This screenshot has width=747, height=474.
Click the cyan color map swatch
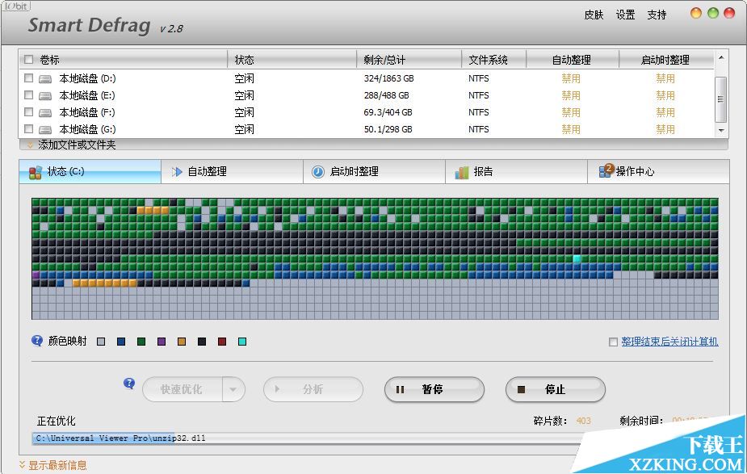coord(242,342)
